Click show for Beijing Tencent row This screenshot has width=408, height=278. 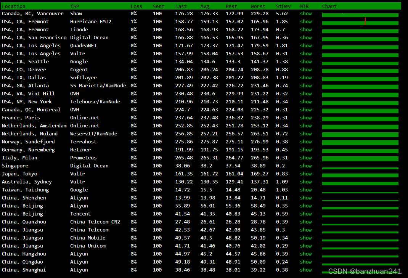pyautogui.click(x=306, y=214)
